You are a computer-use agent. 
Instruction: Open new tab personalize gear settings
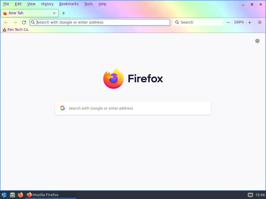coord(257,41)
